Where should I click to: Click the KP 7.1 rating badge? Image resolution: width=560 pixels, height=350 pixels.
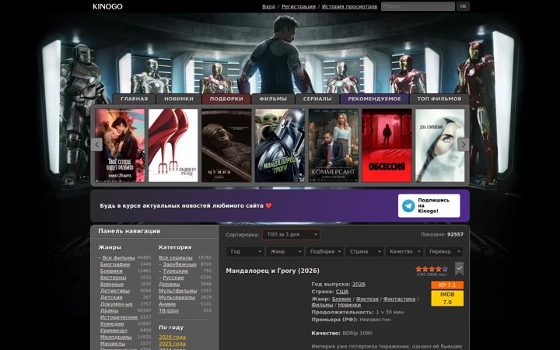coord(447,285)
